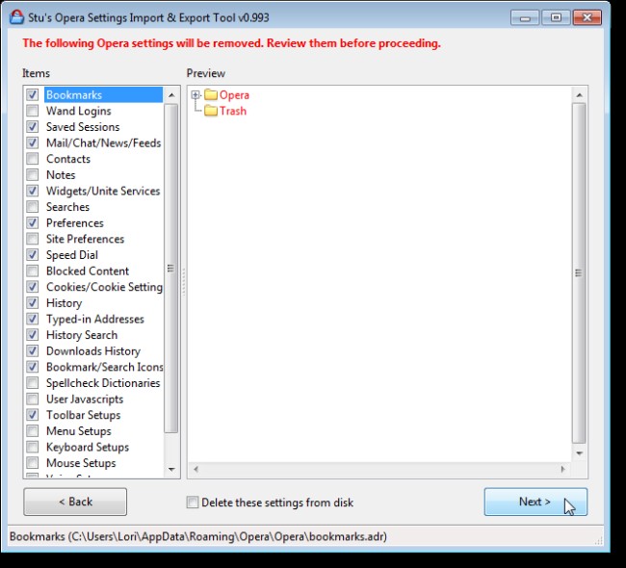Select the Bookmarks list item text
The width and height of the screenshot is (626, 568).
[74, 95]
